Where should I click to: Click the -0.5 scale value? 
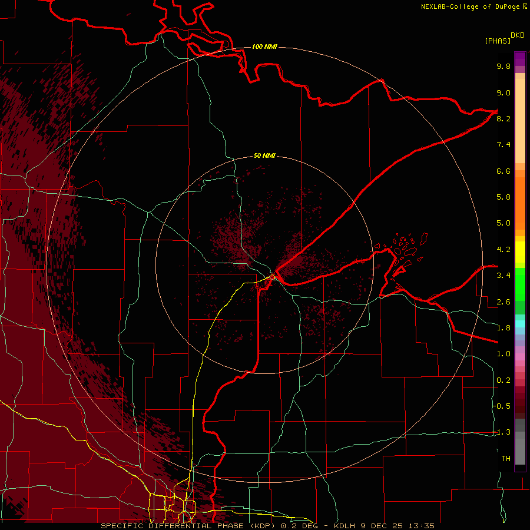click(x=501, y=406)
